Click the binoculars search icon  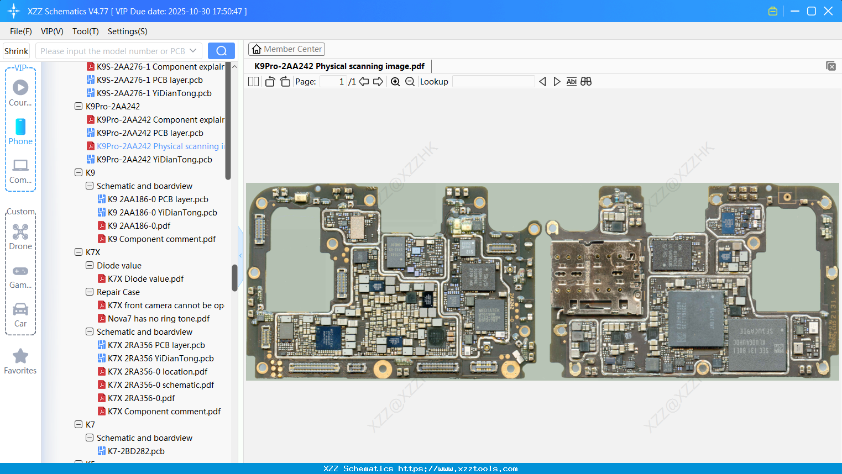[x=586, y=82]
